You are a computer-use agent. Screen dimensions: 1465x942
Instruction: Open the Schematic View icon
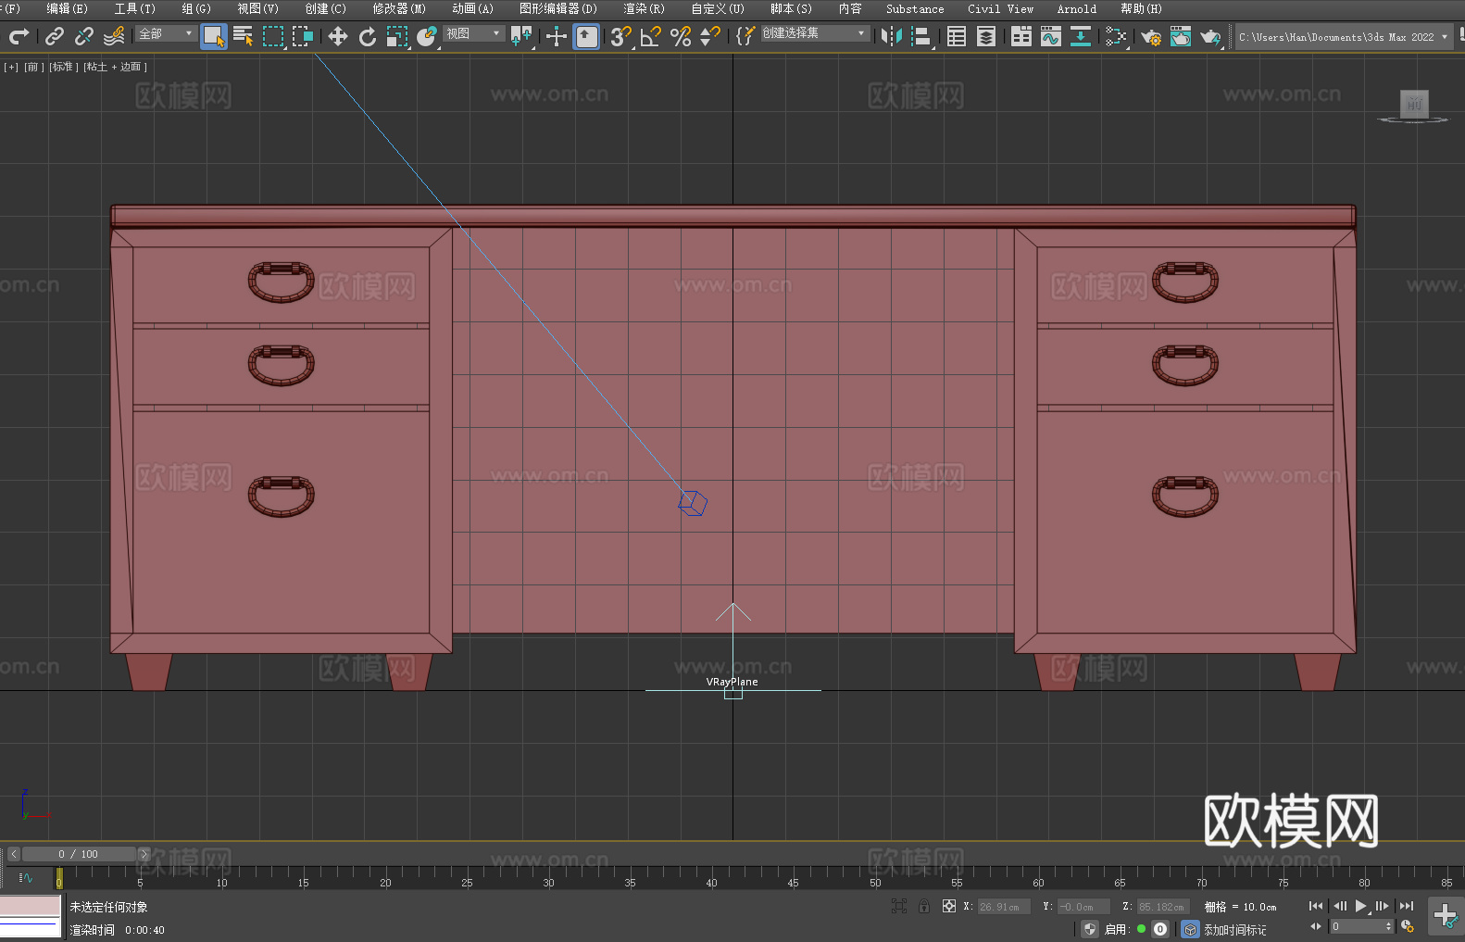(x=1081, y=36)
